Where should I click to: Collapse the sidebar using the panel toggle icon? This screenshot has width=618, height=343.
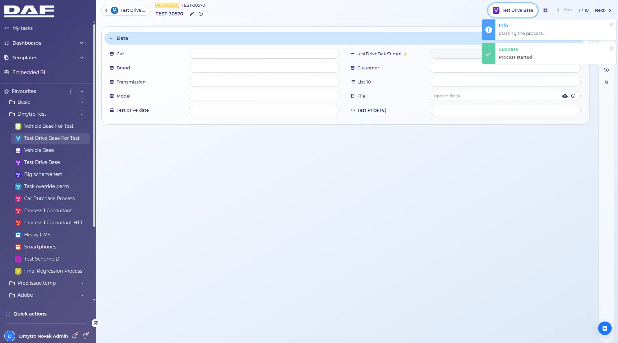click(x=96, y=323)
